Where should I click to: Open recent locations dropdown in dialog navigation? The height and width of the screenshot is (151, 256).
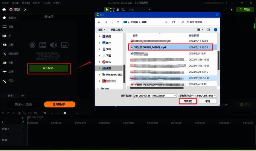[112, 22]
